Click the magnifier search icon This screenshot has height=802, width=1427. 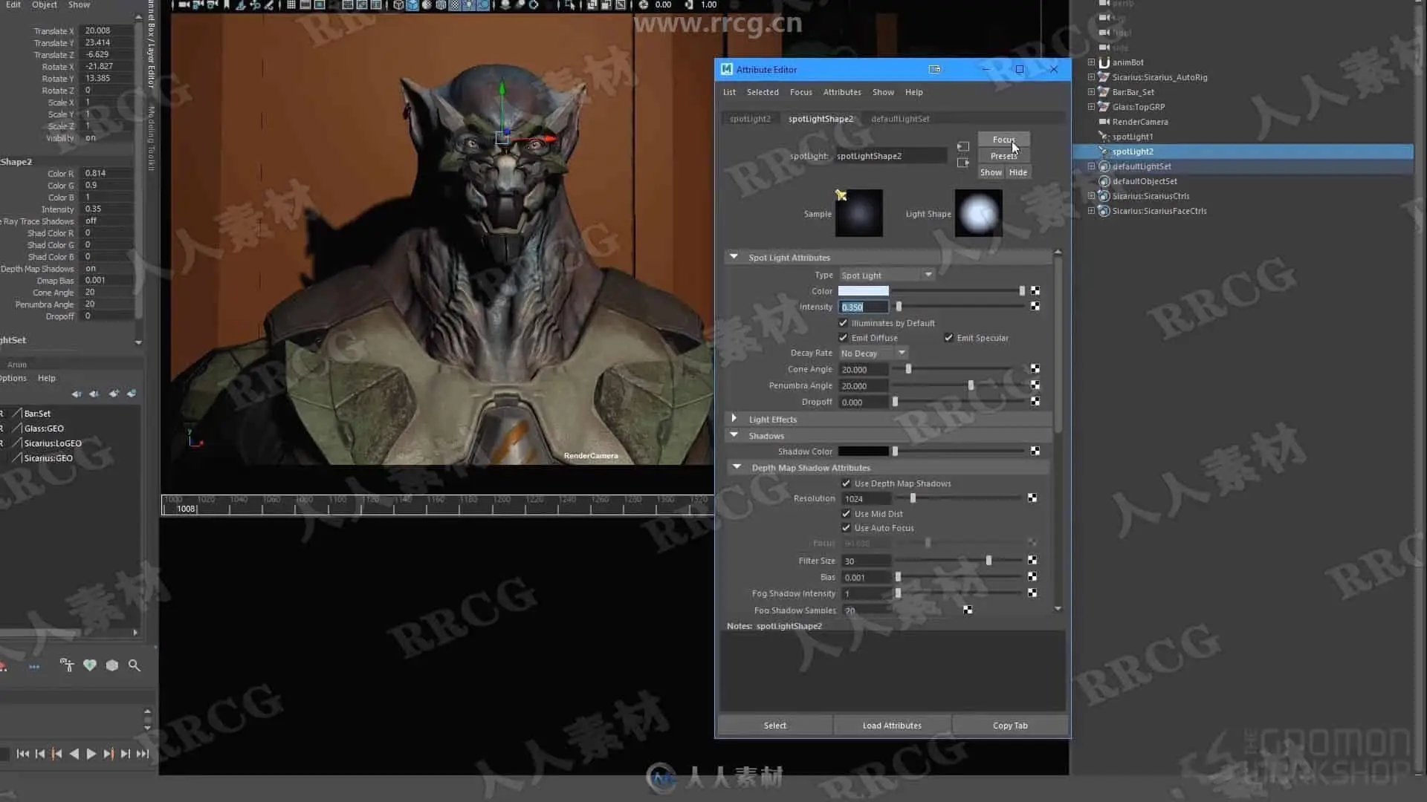click(x=135, y=665)
